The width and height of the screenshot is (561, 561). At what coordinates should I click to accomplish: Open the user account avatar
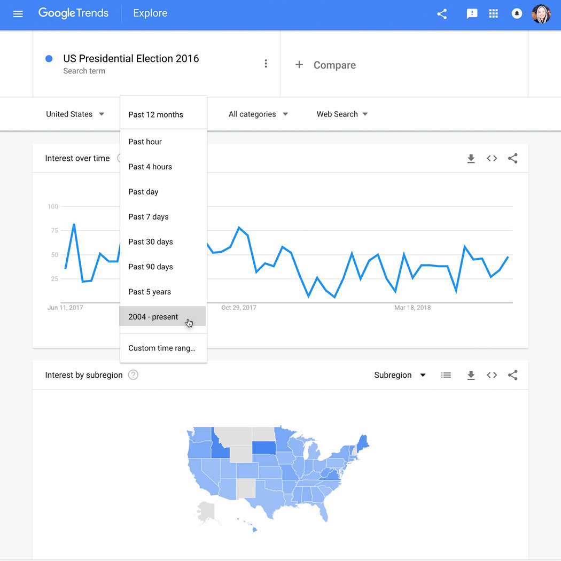tap(541, 14)
